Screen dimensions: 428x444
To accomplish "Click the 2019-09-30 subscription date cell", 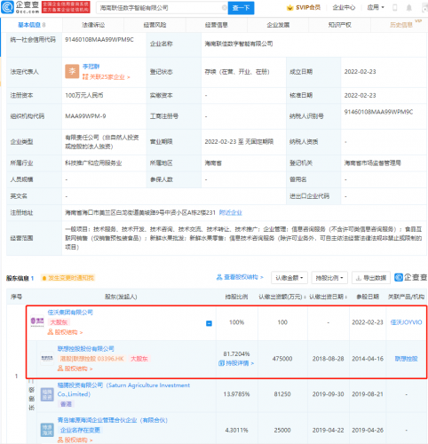I will pyautogui.click(x=328, y=394).
